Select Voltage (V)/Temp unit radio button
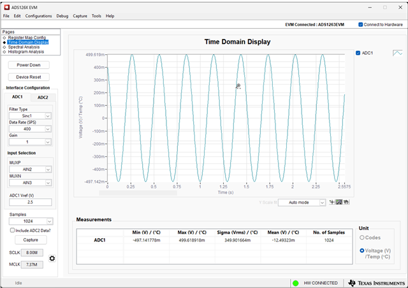 362,250
